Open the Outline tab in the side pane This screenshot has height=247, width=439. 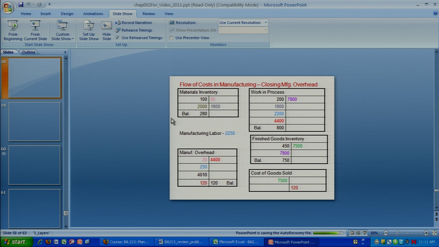[x=28, y=52]
